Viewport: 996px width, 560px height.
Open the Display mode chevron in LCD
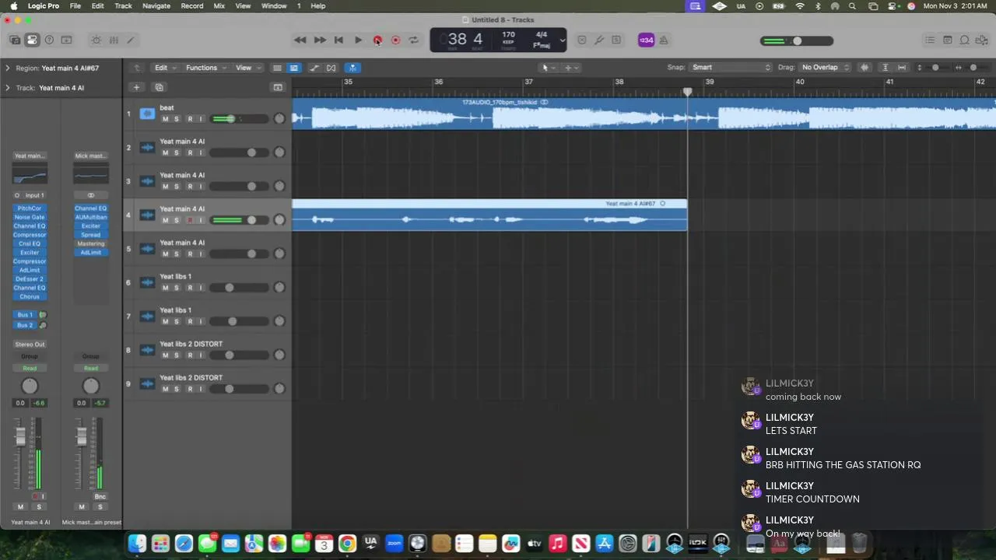[x=562, y=40]
